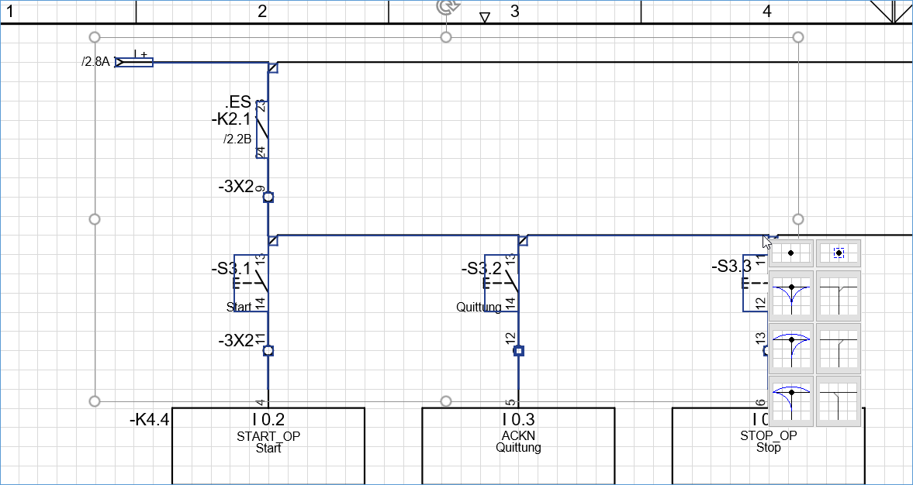This screenshot has height=485, width=913.
Task: Choose the symmetric curved T-junction style
Action: click(x=790, y=296)
